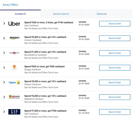The image size is (133, 121).
Task: Click the Swiggy logo icon
Action: tap(14, 67)
